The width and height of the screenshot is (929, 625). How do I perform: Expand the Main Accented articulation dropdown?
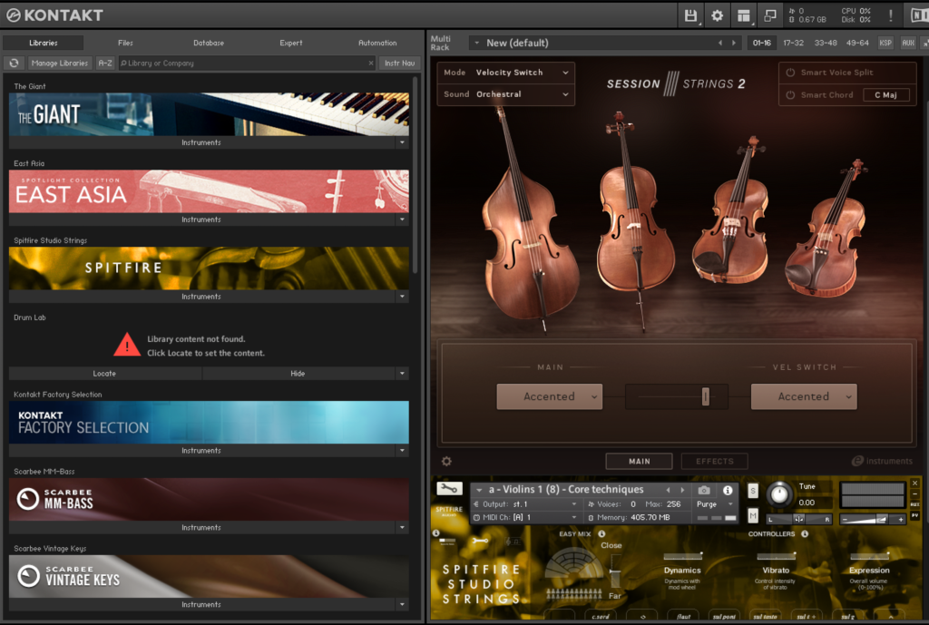coord(549,396)
